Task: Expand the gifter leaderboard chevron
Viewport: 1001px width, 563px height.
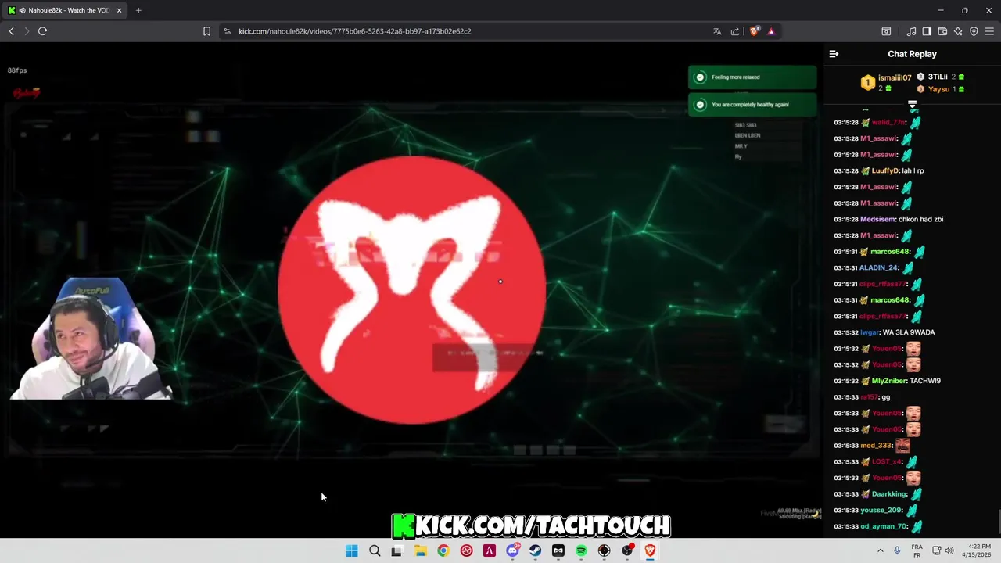Action: pyautogui.click(x=912, y=103)
